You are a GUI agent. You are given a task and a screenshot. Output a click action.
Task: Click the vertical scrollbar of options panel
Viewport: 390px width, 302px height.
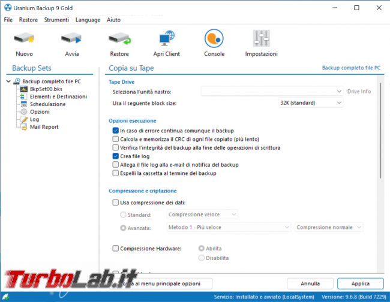[x=380, y=131]
